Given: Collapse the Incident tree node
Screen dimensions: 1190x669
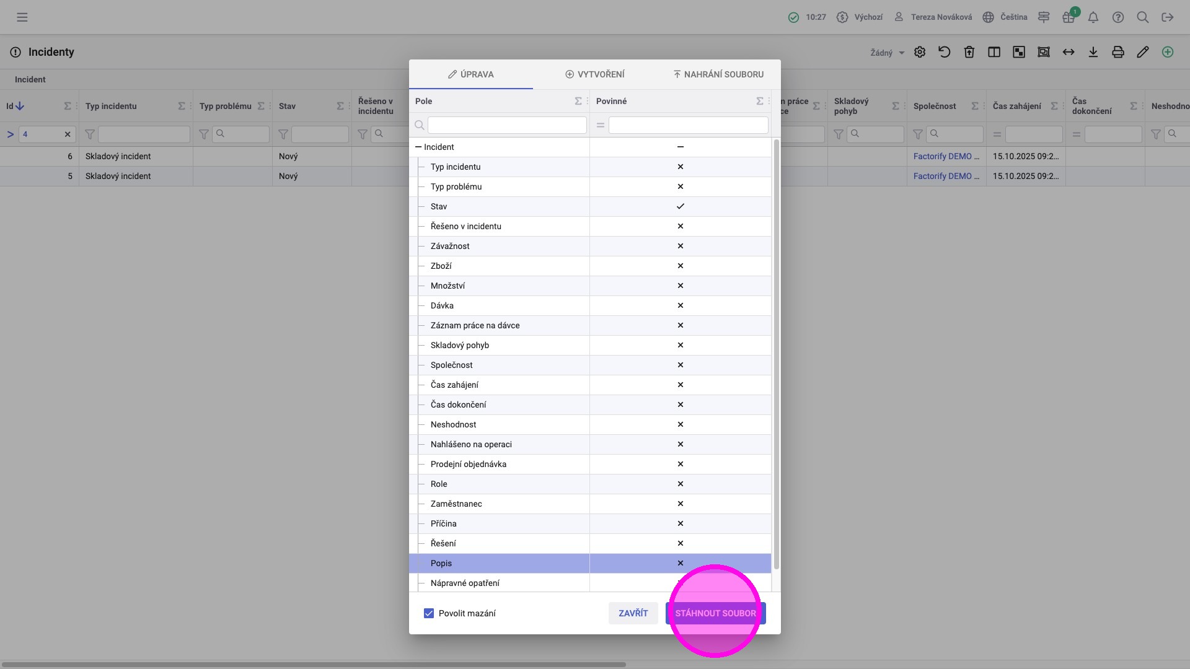Looking at the screenshot, I should (x=418, y=147).
